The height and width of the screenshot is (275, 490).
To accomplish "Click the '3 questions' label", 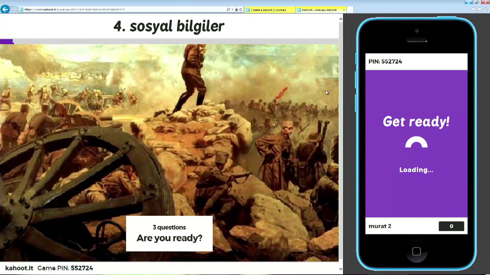I will (169, 227).
